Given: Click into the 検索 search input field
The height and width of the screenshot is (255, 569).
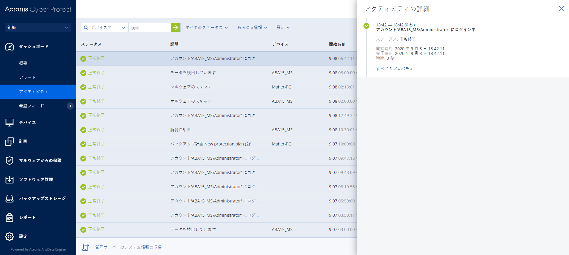Looking at the screenshot, I should point(149,28).
